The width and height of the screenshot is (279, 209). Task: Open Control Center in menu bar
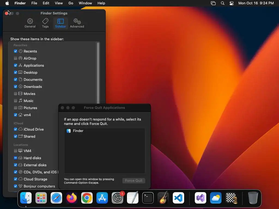pos(232,3)
